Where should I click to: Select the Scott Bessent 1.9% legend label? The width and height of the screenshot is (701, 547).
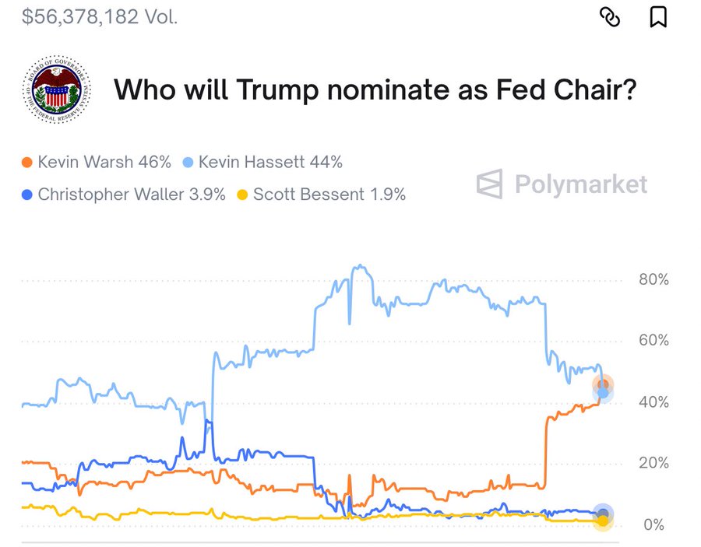[330, 195]
